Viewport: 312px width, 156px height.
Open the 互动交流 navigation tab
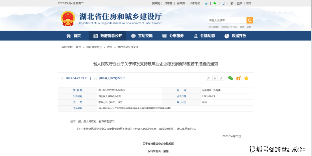pos(142,36)
